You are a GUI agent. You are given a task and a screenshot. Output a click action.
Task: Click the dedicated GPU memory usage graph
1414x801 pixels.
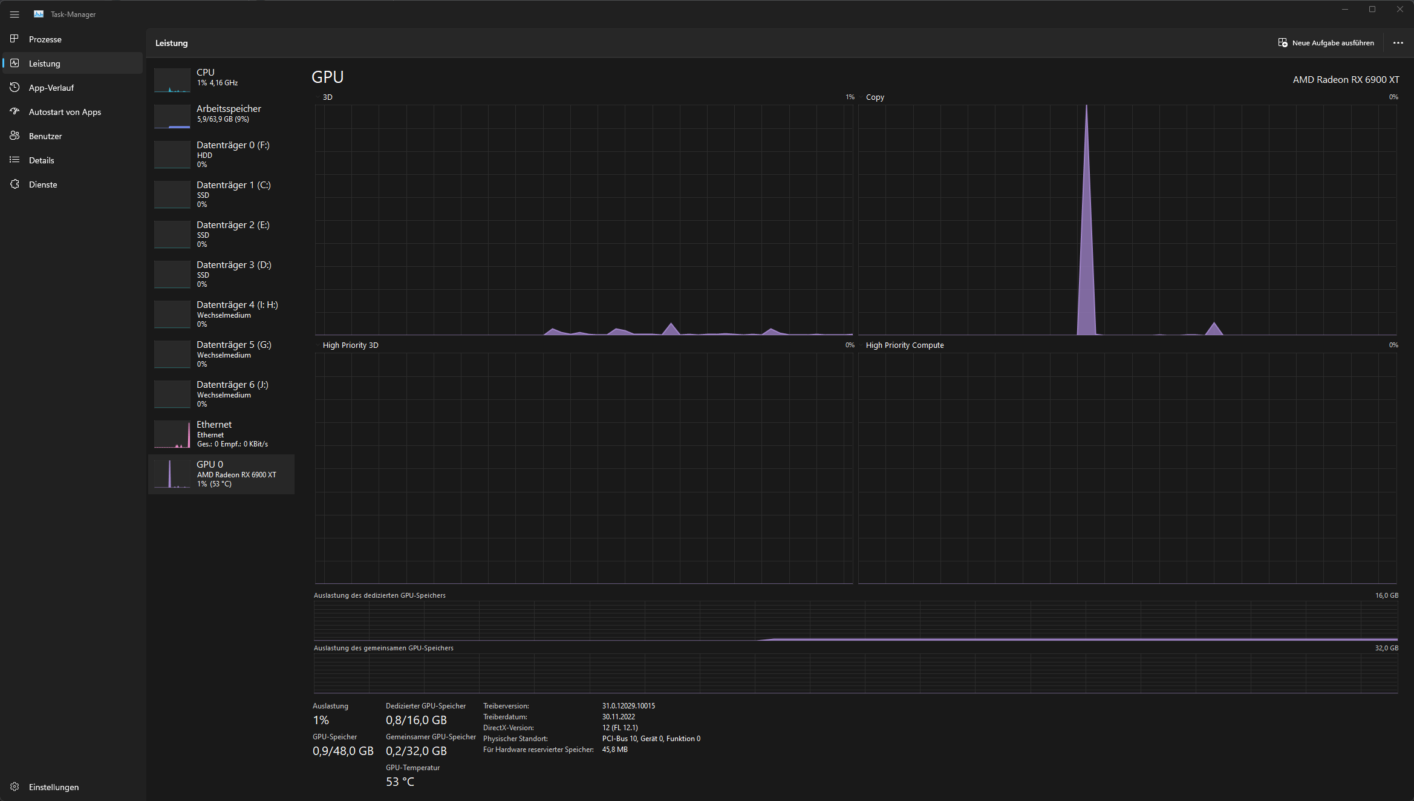[x=855, y=621]
